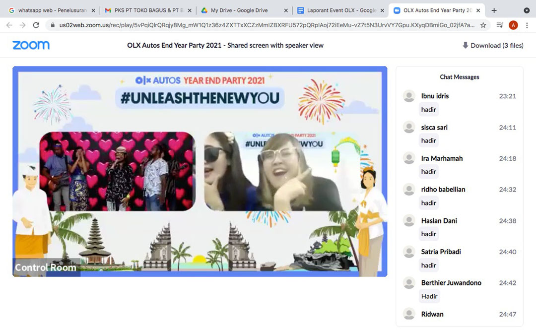Click the lock icon in address bar
Image resolution: width=536 pixels, height=335 pixels.
pyautogui.click(x=52, y=25)
